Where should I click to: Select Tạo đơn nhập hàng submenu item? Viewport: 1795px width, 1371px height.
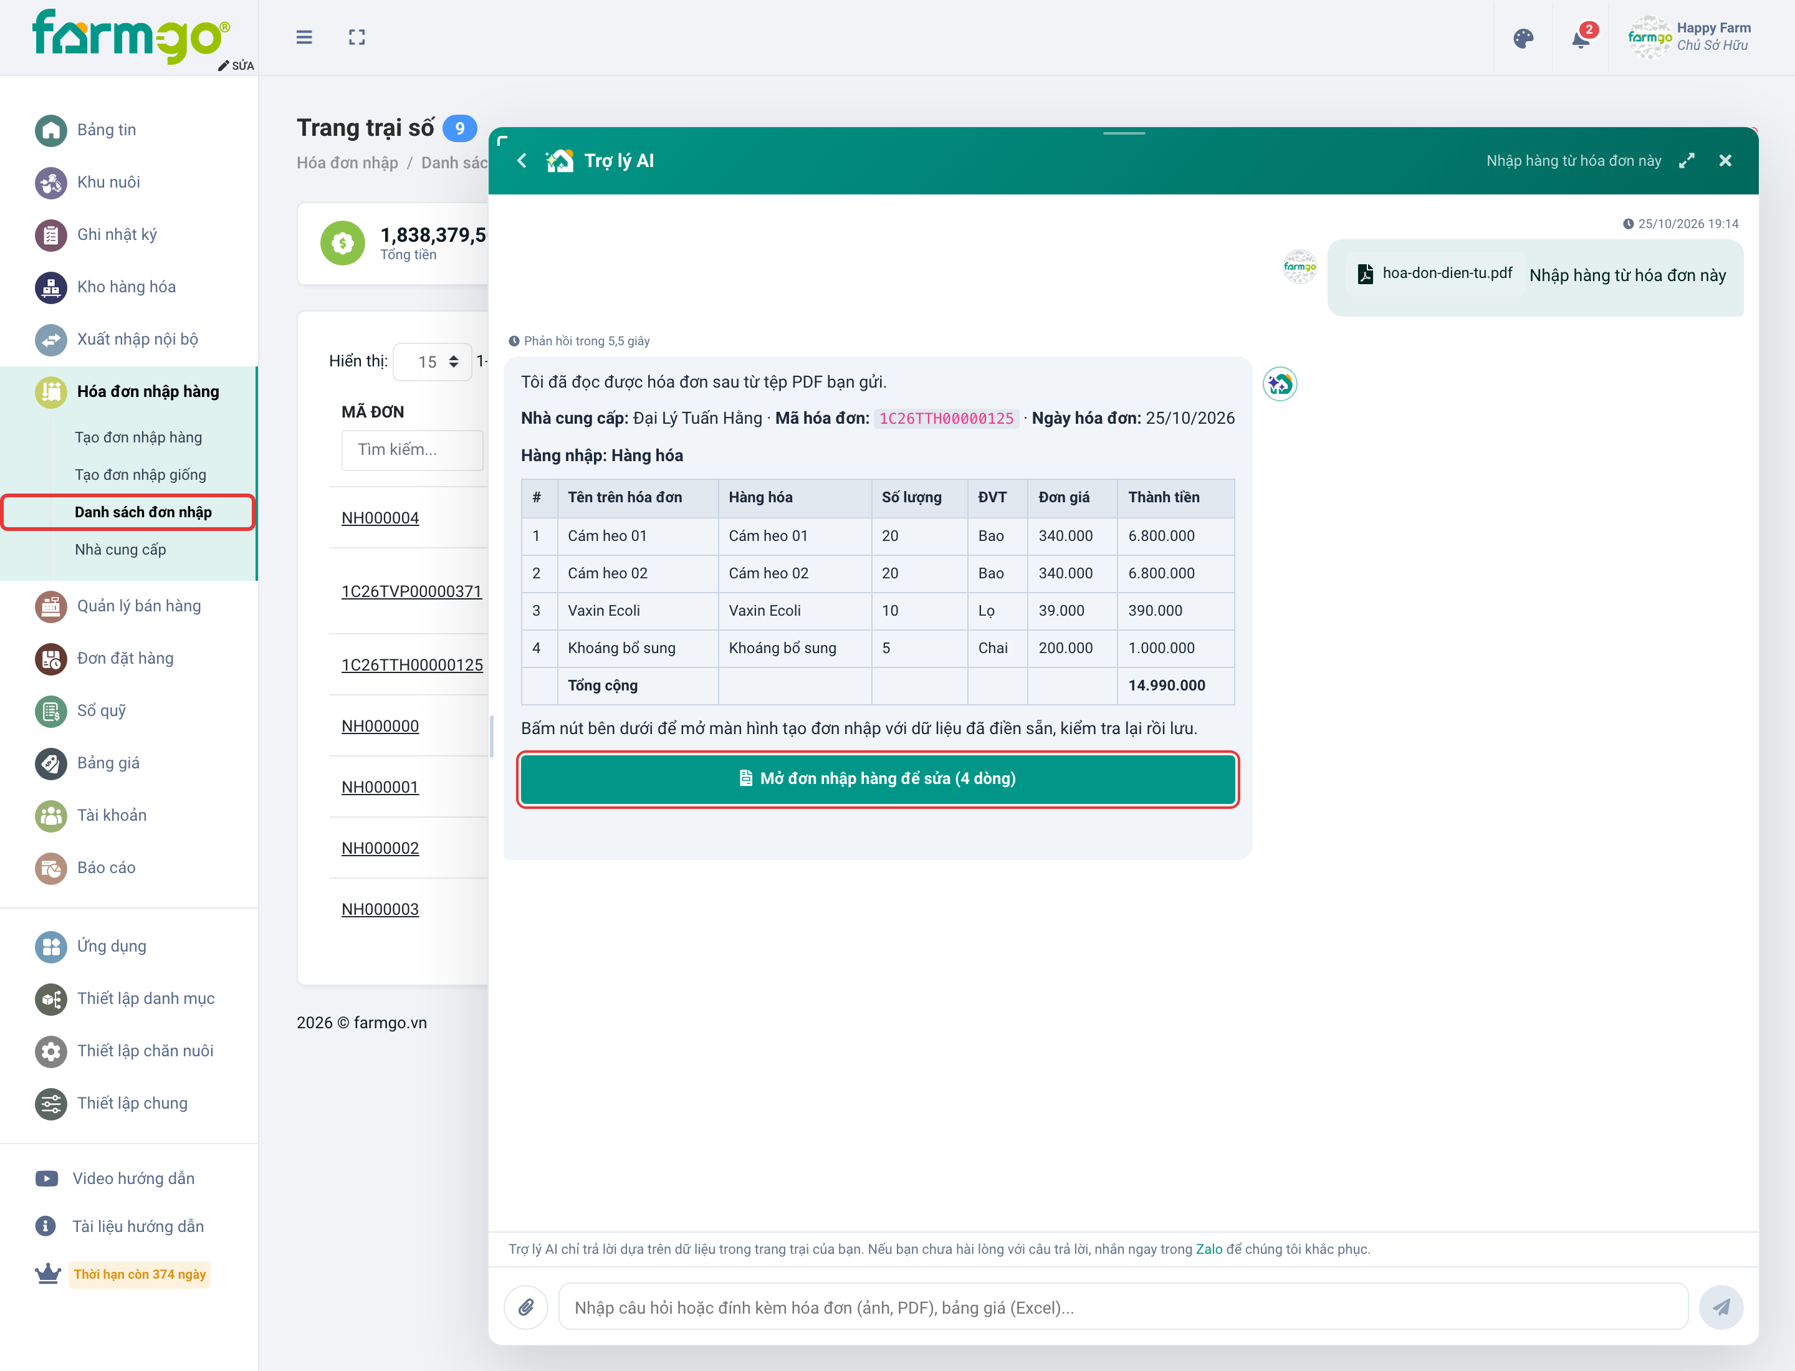(139, 437)
